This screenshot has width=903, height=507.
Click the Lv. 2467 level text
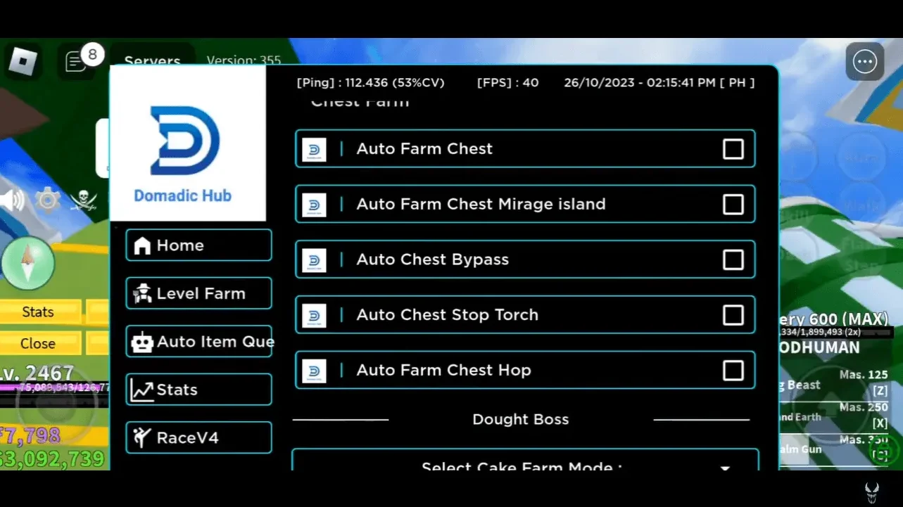(x=37, y=372)
